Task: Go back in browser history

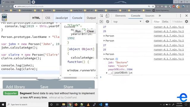Action: (x=3, y=6)
